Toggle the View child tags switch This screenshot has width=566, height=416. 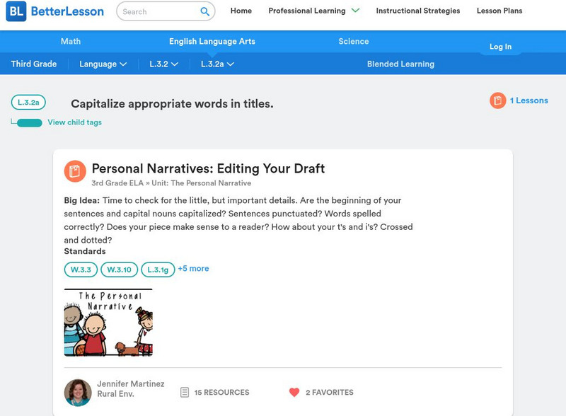[29, 123]
